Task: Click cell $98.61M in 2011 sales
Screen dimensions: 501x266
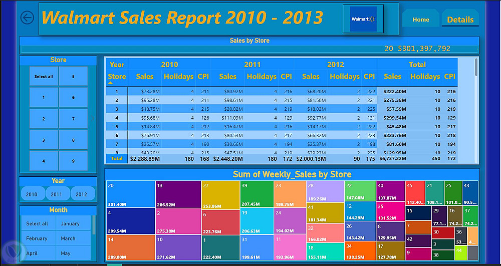Action: pyautogui.click(x=233, y=100)
